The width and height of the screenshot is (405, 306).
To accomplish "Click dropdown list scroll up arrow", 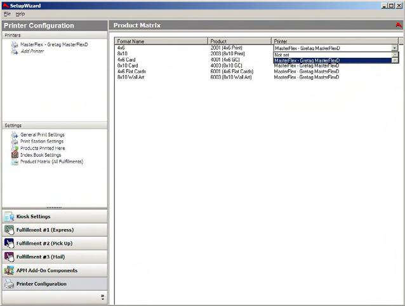I will click(395, 55).
